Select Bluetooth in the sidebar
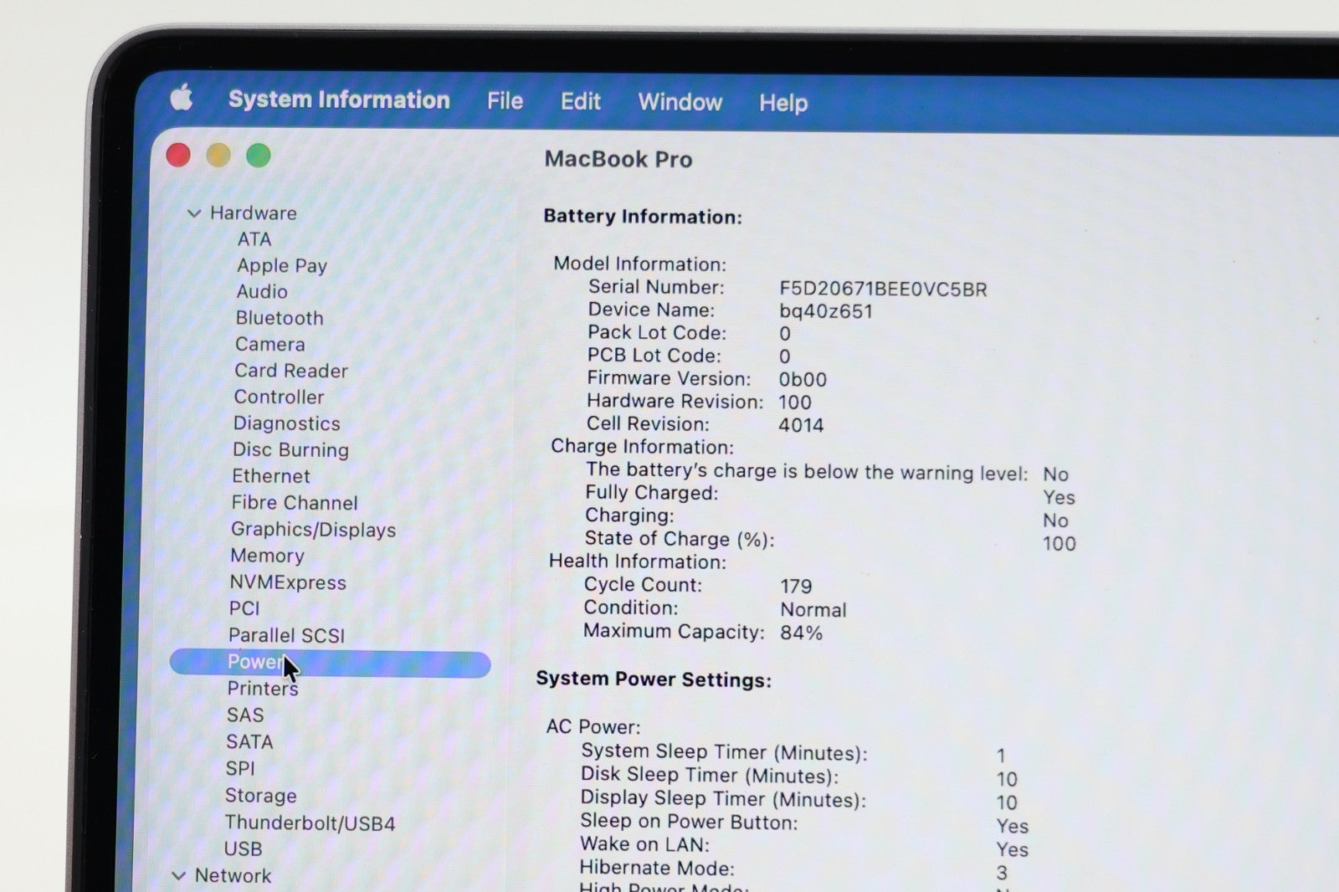The height and width of the screenshot is (892, 1339). click(279, 318)
